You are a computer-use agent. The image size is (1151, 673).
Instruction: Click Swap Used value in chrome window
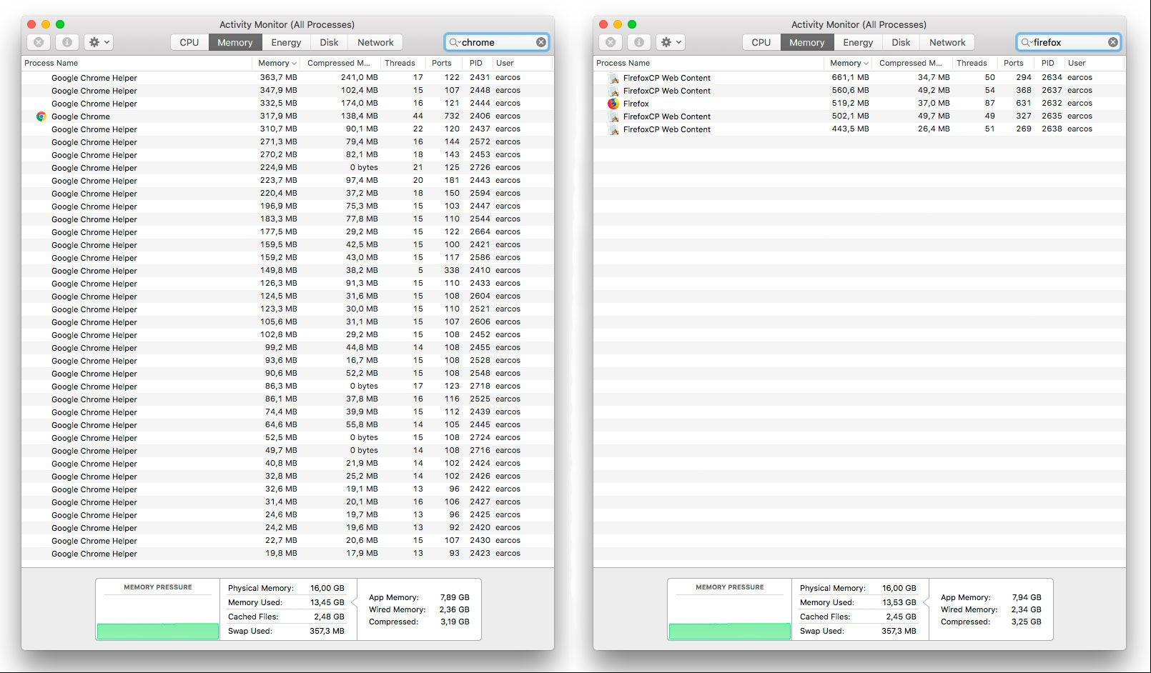[x=327, y=631]
